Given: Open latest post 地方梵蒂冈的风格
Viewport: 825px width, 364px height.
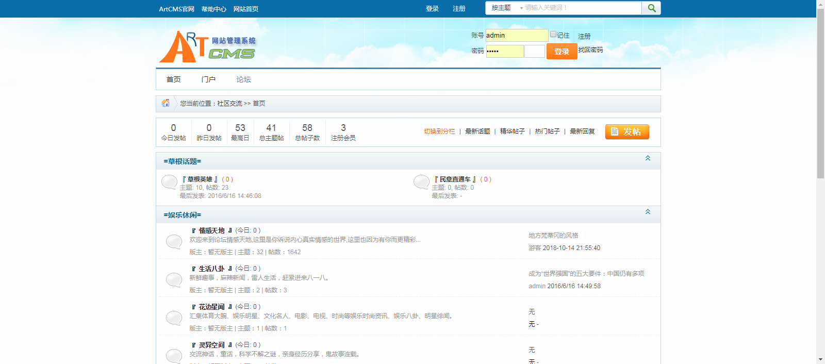Looking at the screenshot, I should [553, 236].
